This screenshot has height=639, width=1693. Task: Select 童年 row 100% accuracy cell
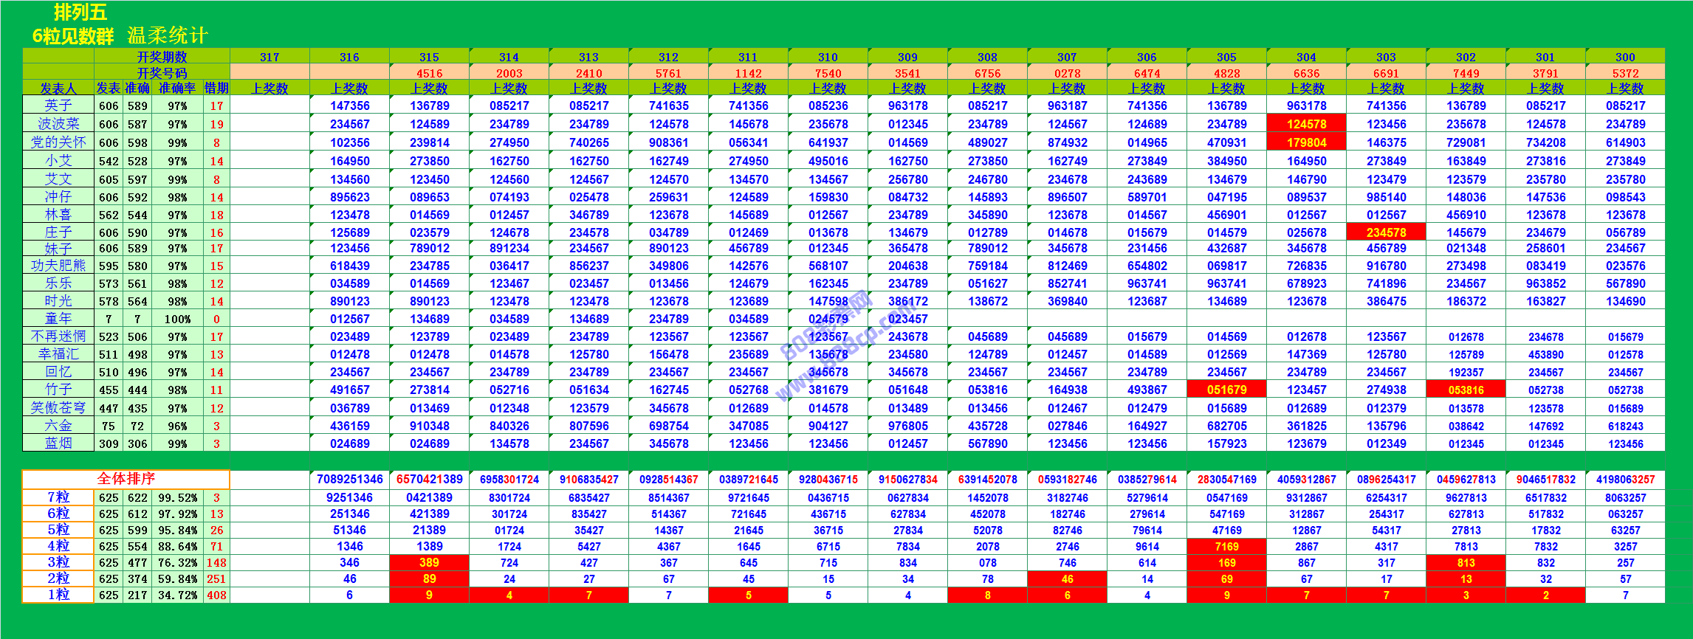click(x=177, y=319)
